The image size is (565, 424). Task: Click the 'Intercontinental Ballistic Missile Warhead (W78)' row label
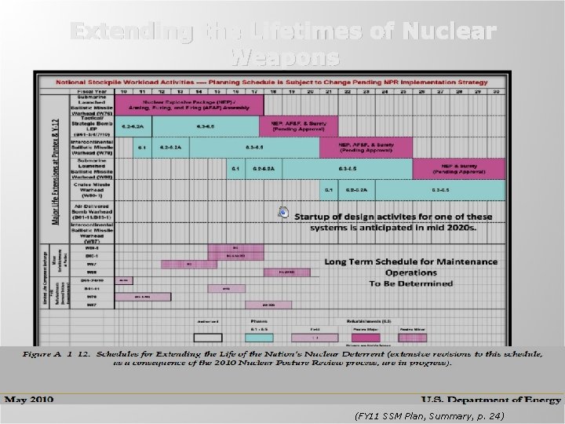pos(92,148)
